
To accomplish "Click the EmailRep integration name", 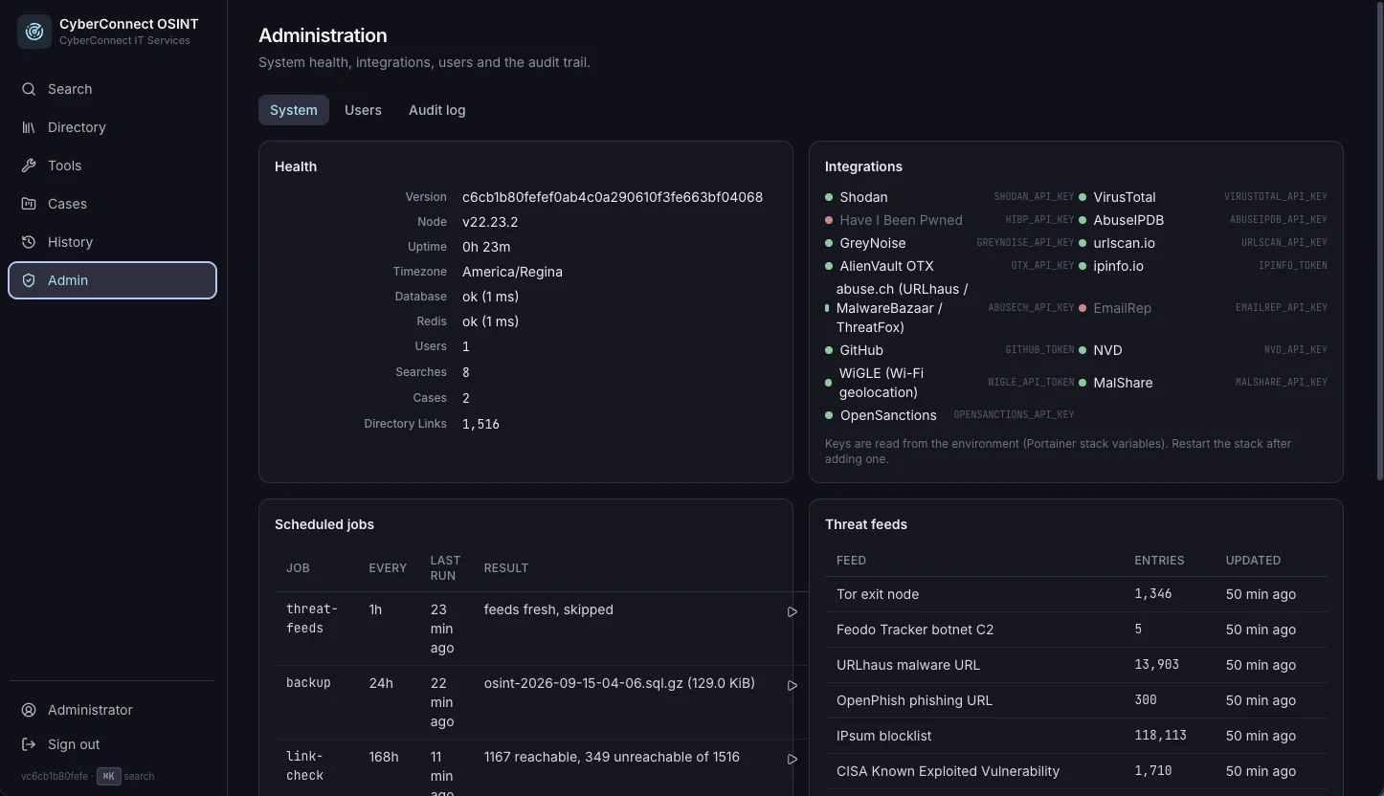I will (1122, 308).
